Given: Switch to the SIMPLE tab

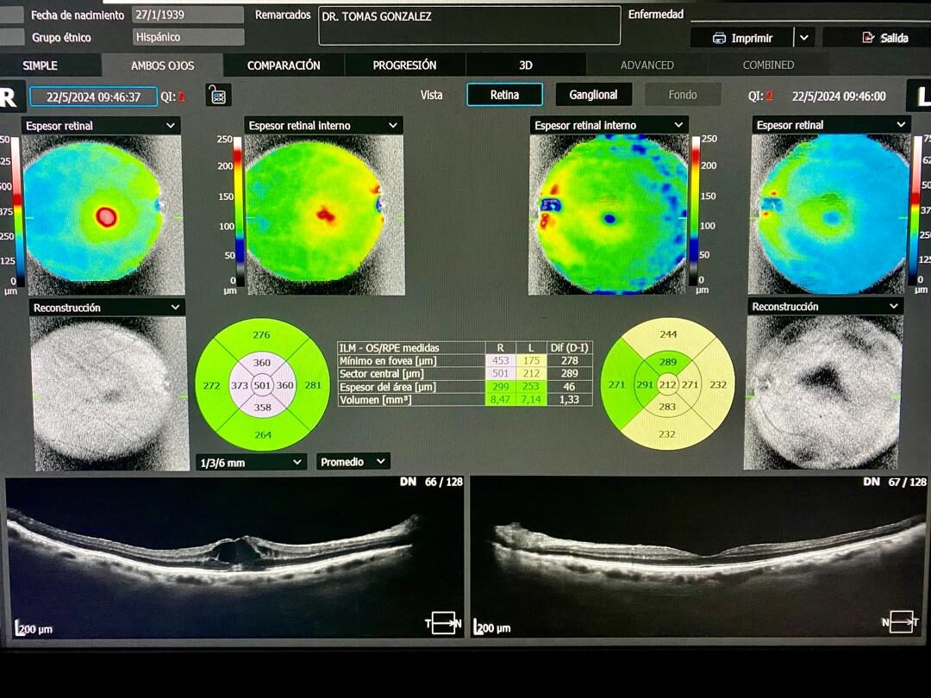Looking at the screenshot, I should (41, 65).
